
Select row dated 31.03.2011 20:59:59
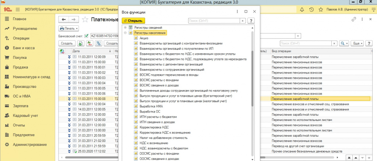(92, 136)
